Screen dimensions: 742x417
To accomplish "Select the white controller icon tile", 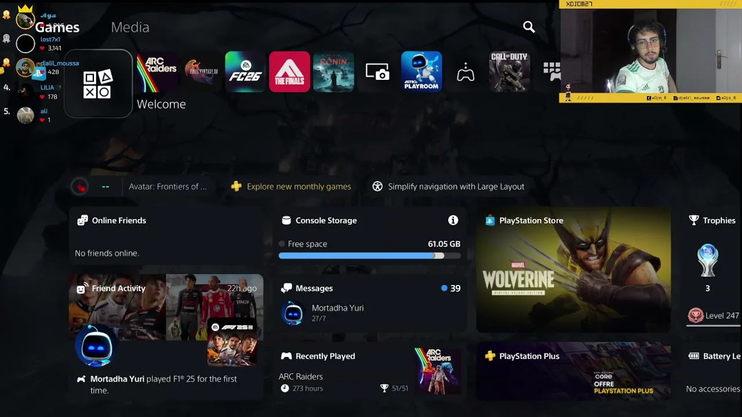I will tap(465, 73).
